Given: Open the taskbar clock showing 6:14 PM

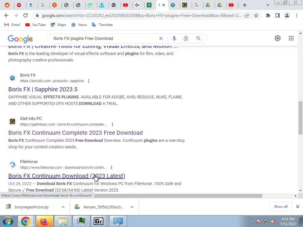Looking at the screenshot, I should 288,221.
